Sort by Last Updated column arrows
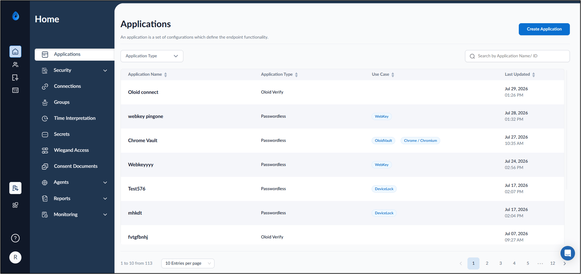The width and height of the screenshot is (581, 274). 534,75
